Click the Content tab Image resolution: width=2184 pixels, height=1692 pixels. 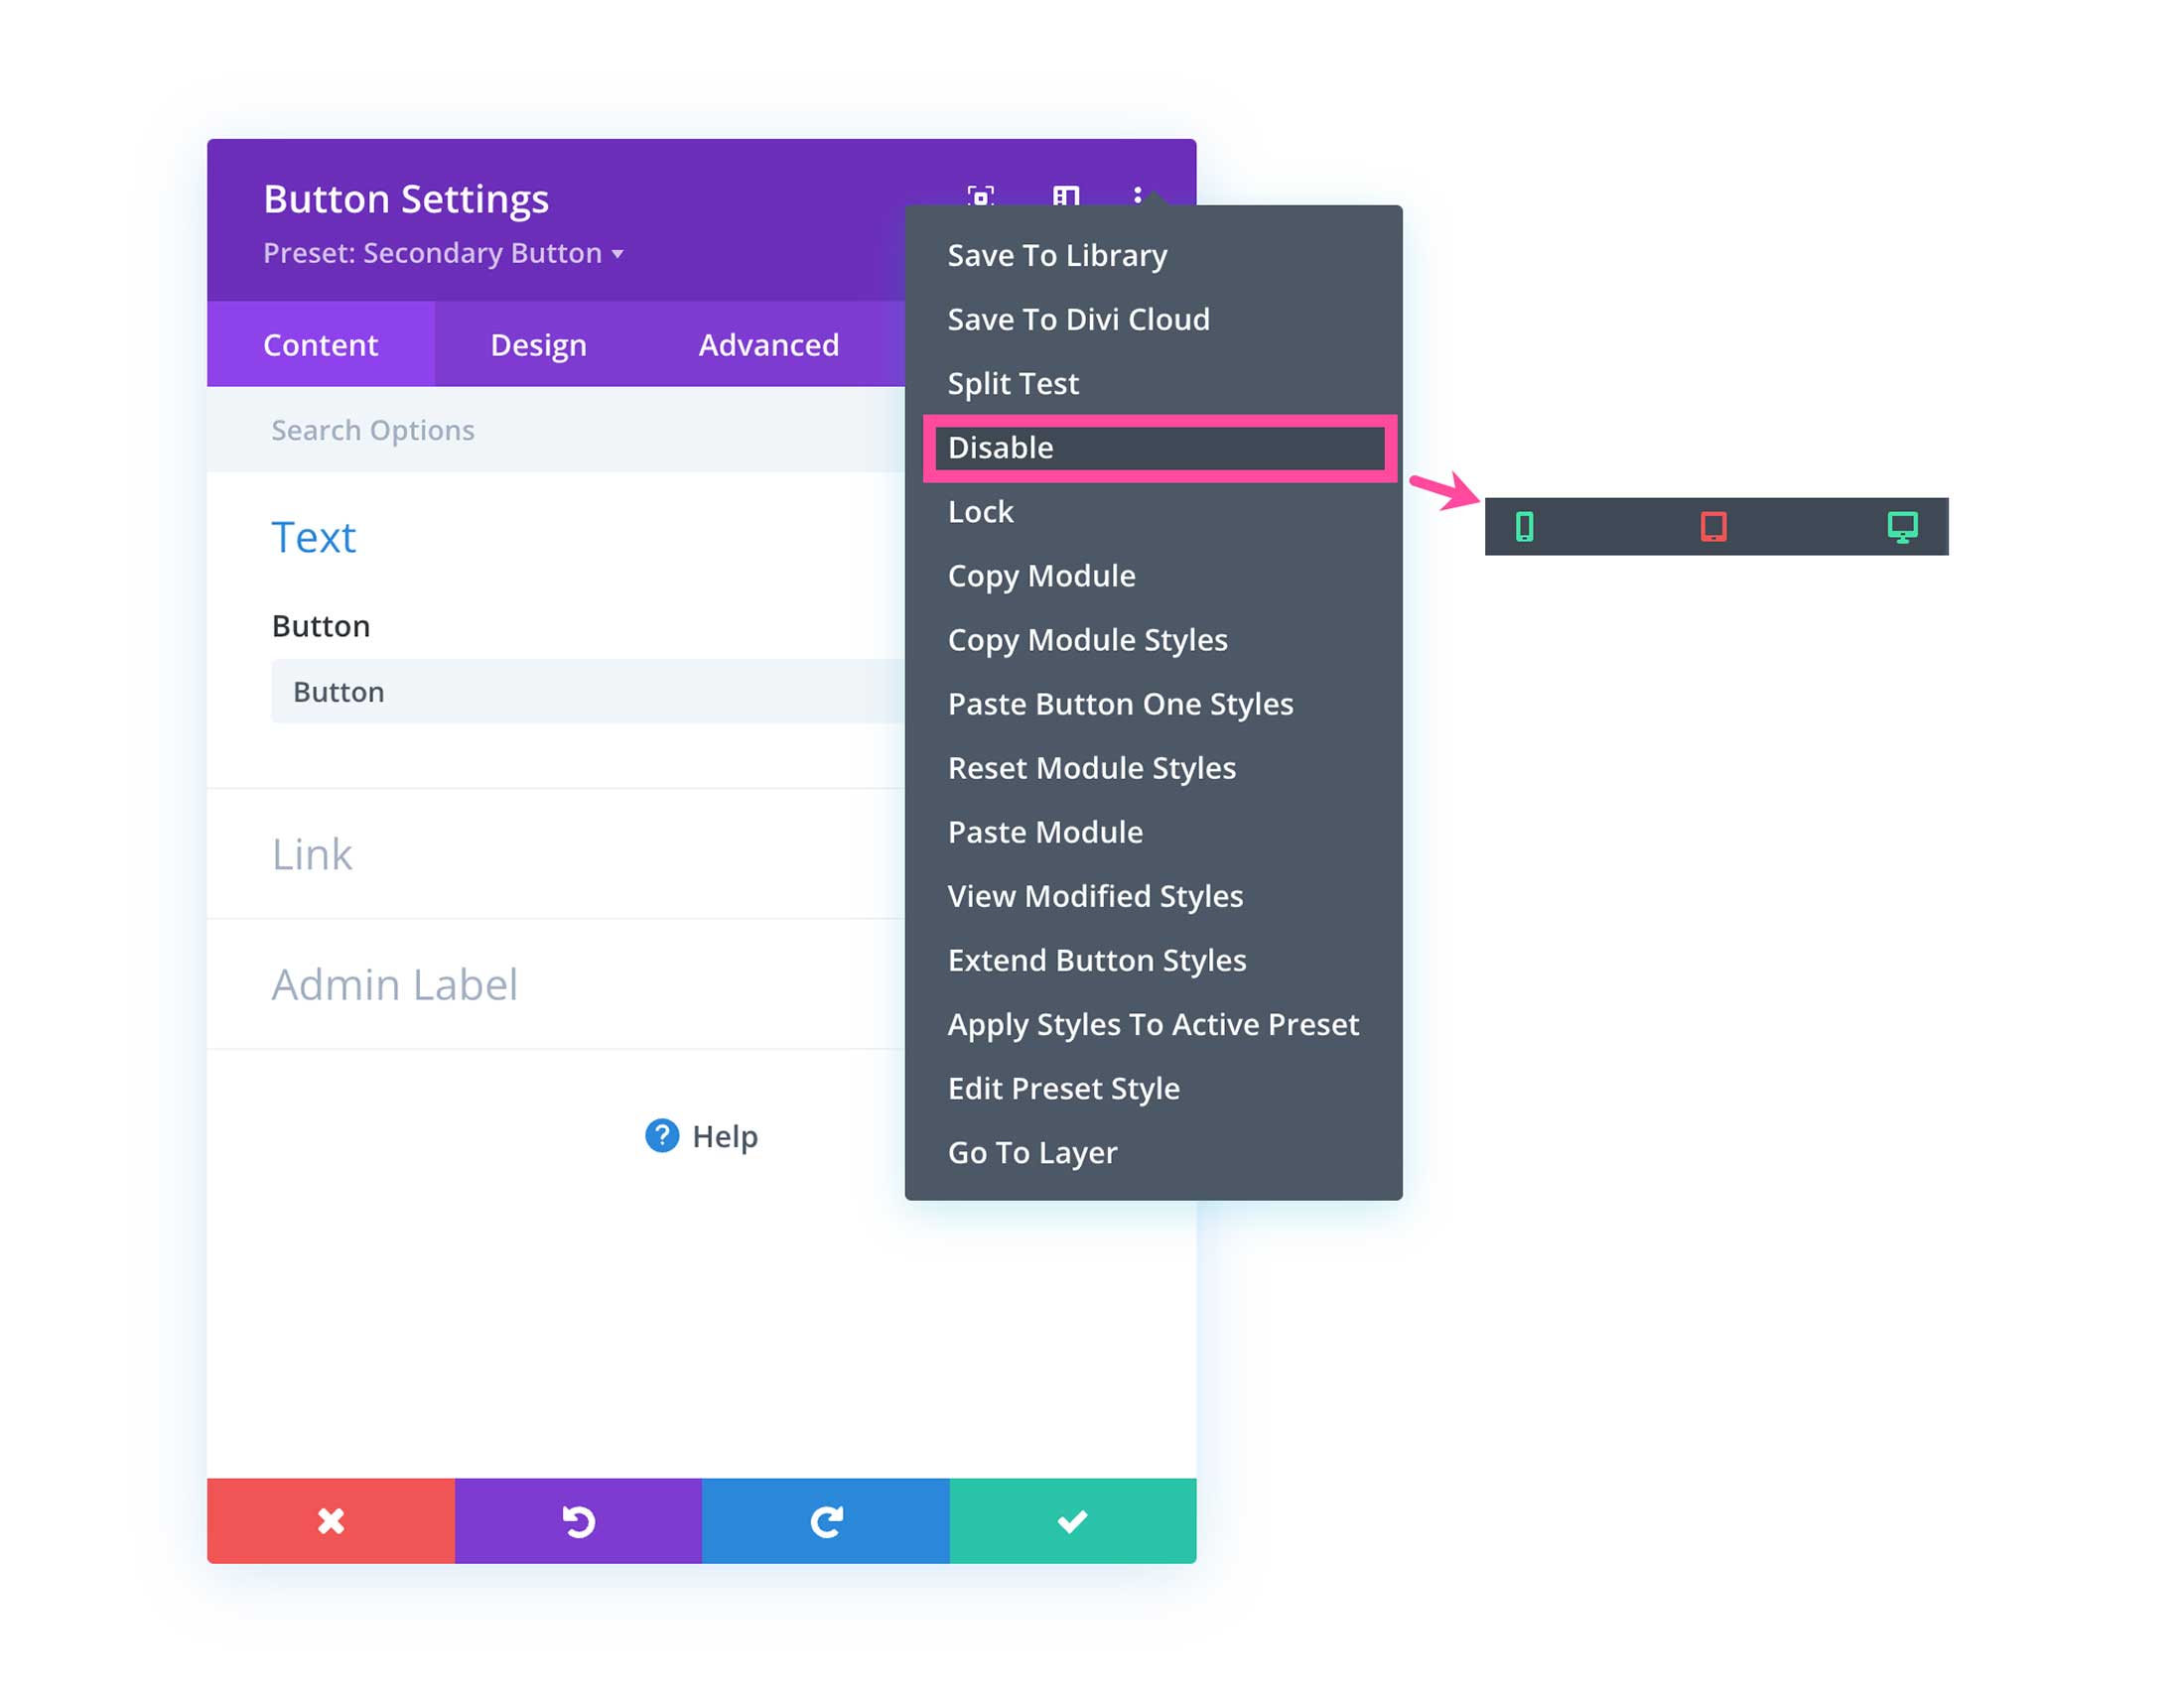pyautogui.click(x=321, y=343)
